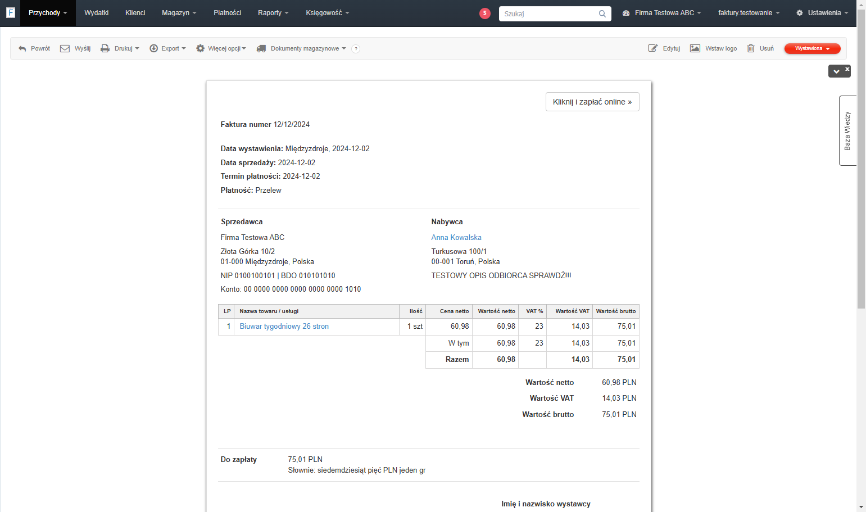This screenshot has height=512, width=866.
Task: Open the faktury.testowanie account menu
Action: (749, 13)
